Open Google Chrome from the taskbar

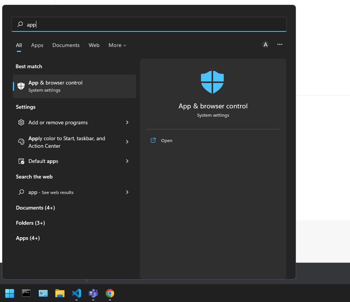click(110, 293)
